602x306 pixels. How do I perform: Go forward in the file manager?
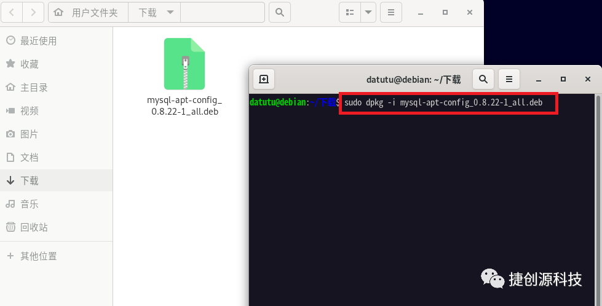tap(33, 12)
